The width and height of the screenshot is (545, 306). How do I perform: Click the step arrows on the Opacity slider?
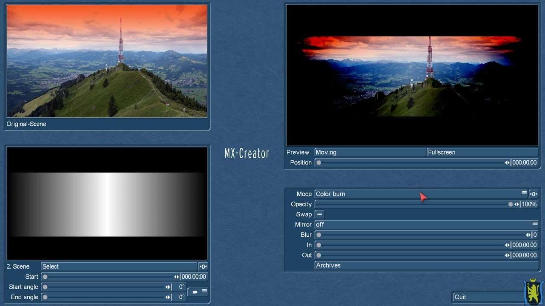(516, 204)
